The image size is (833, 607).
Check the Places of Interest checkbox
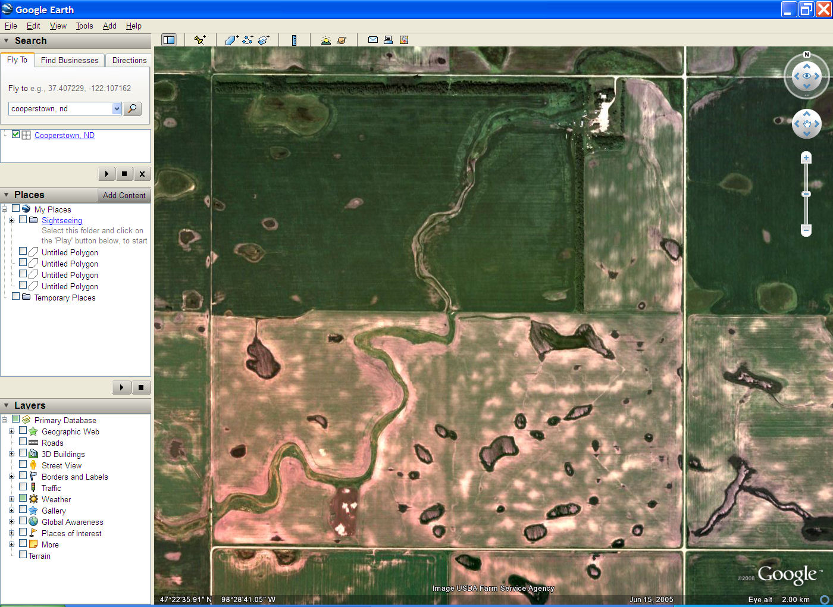(23, 532)
